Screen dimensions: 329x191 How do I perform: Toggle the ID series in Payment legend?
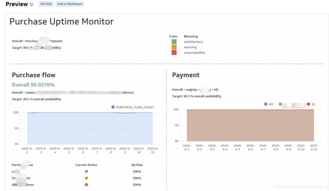(x=311, y=104)
